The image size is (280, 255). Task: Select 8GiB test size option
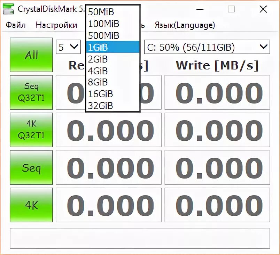point(113,82)
